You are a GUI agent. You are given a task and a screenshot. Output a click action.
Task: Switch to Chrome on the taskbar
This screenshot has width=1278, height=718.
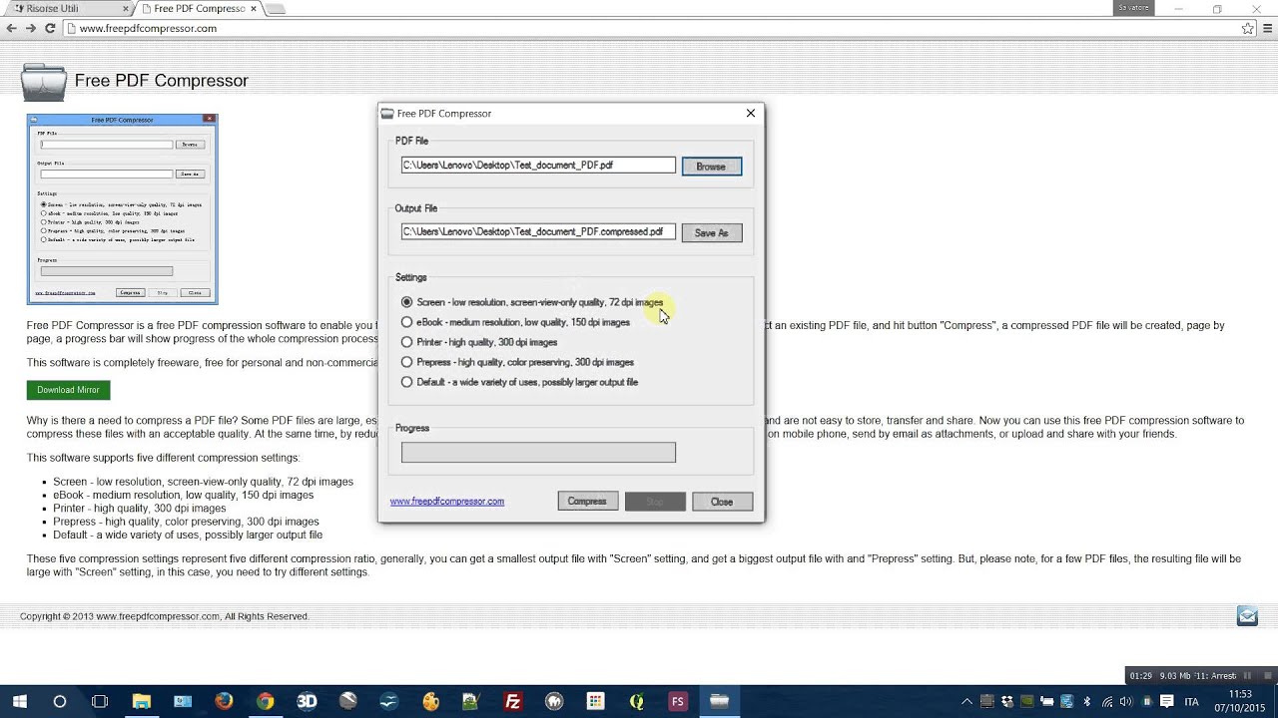pos(265,701)
